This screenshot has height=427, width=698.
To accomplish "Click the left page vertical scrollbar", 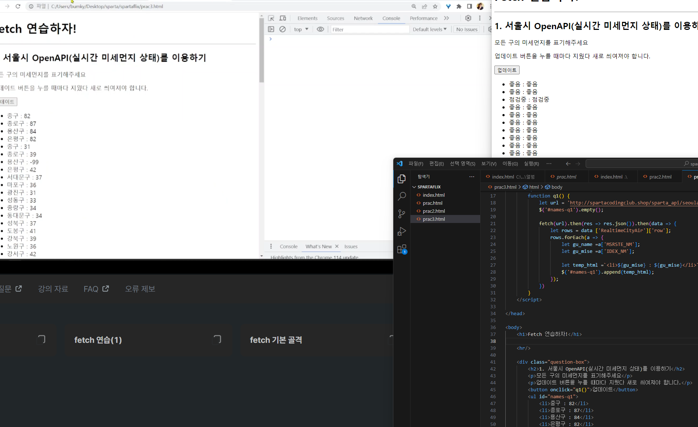I will pyautogui.click(x=261, y=50).
